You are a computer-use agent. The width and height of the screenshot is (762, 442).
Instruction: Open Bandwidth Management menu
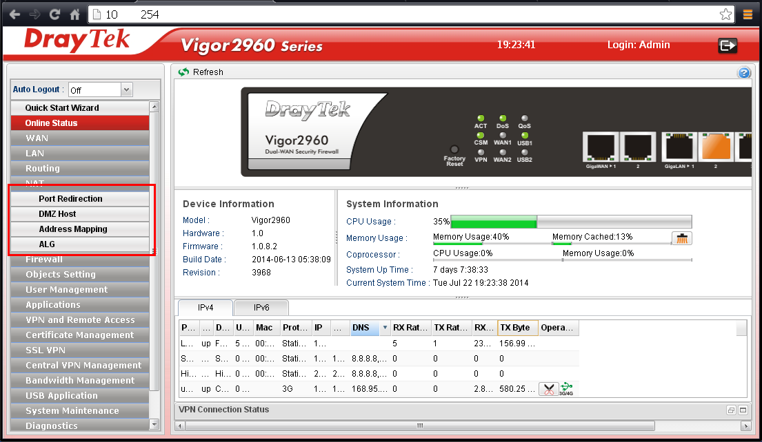pyautogui.click(x=80, y=381)
